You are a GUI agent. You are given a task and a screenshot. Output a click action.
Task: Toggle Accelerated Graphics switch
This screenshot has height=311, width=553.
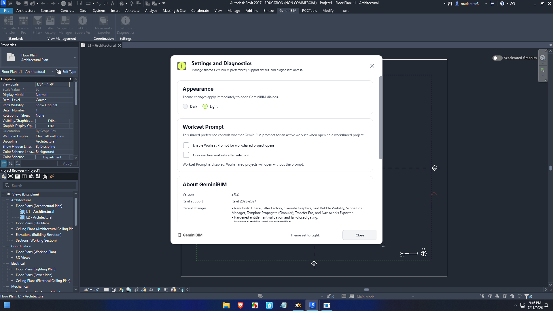coord(497,58)
